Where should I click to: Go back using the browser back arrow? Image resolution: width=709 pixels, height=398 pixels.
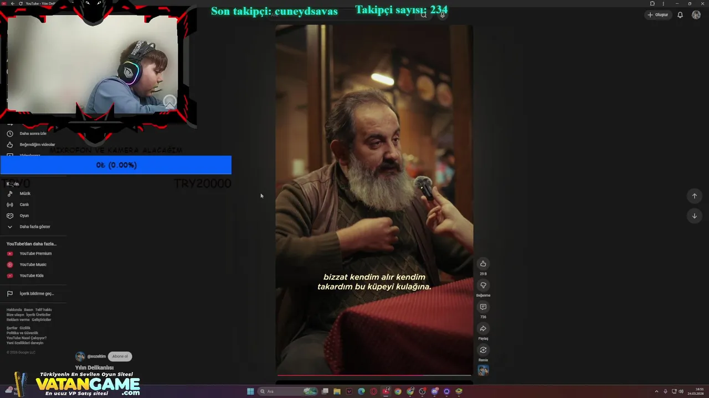12,3
